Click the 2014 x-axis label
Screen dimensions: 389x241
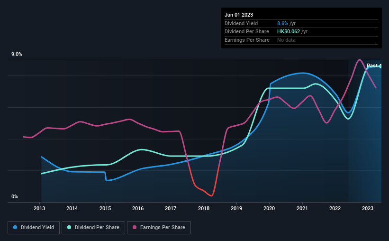[72, 208]
